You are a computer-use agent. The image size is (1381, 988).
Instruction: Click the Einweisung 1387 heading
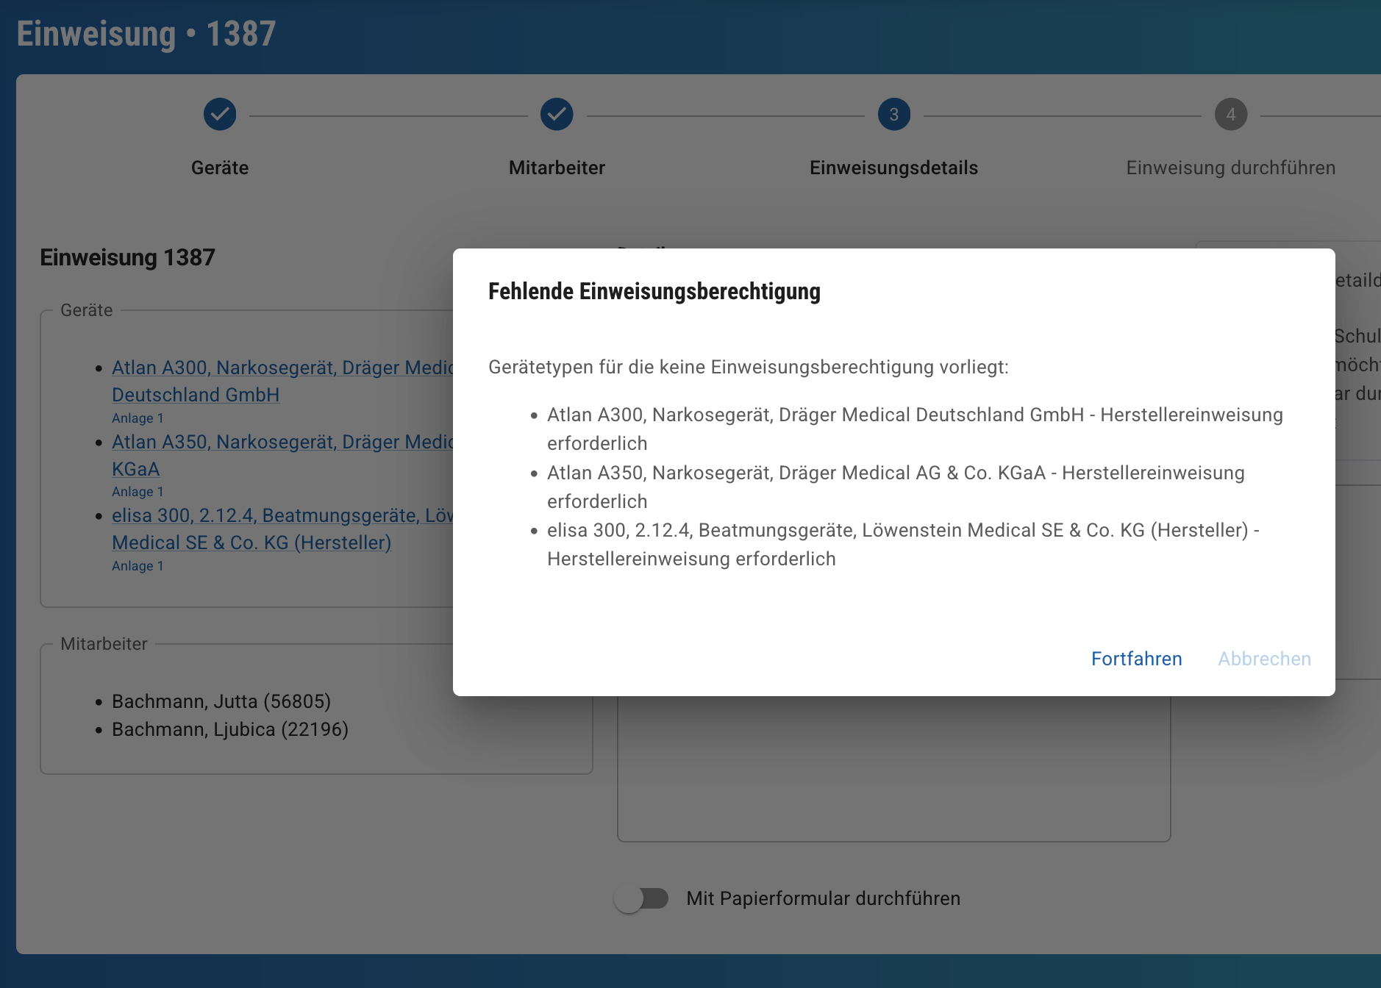[x=127, y=257]
